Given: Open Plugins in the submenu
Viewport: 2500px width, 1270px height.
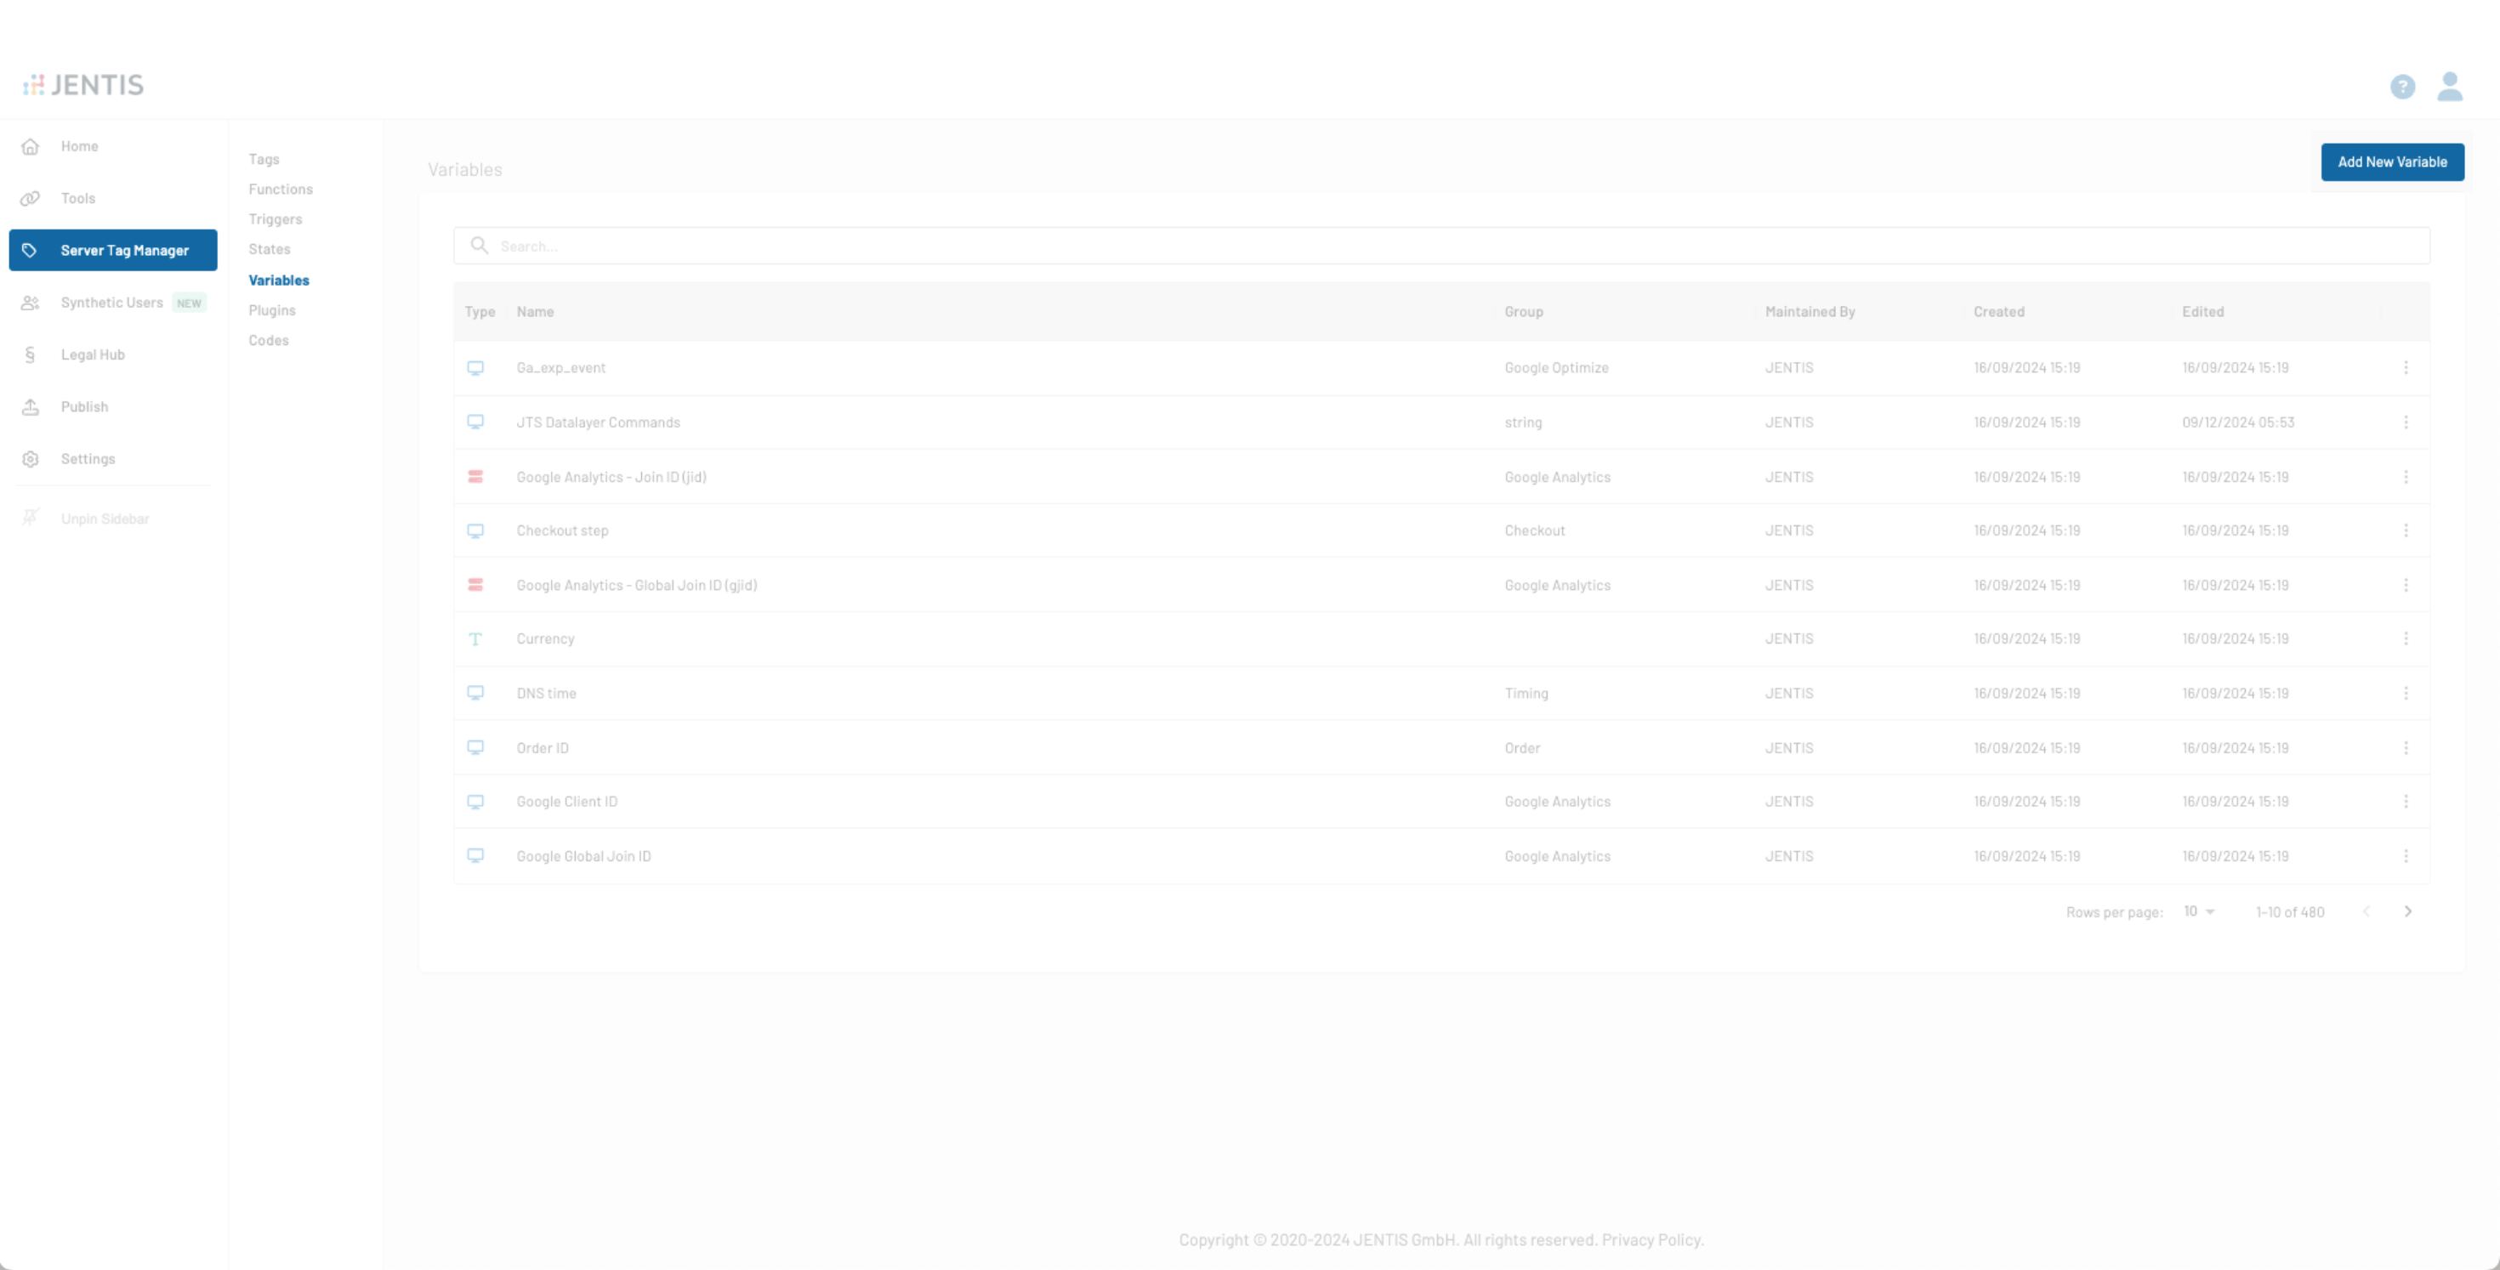Looking at the screenshot, I should click(x=272, y=310).
